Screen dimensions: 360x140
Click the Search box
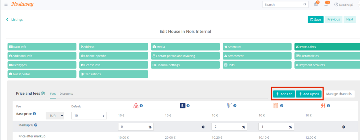[x=285, y=5]
